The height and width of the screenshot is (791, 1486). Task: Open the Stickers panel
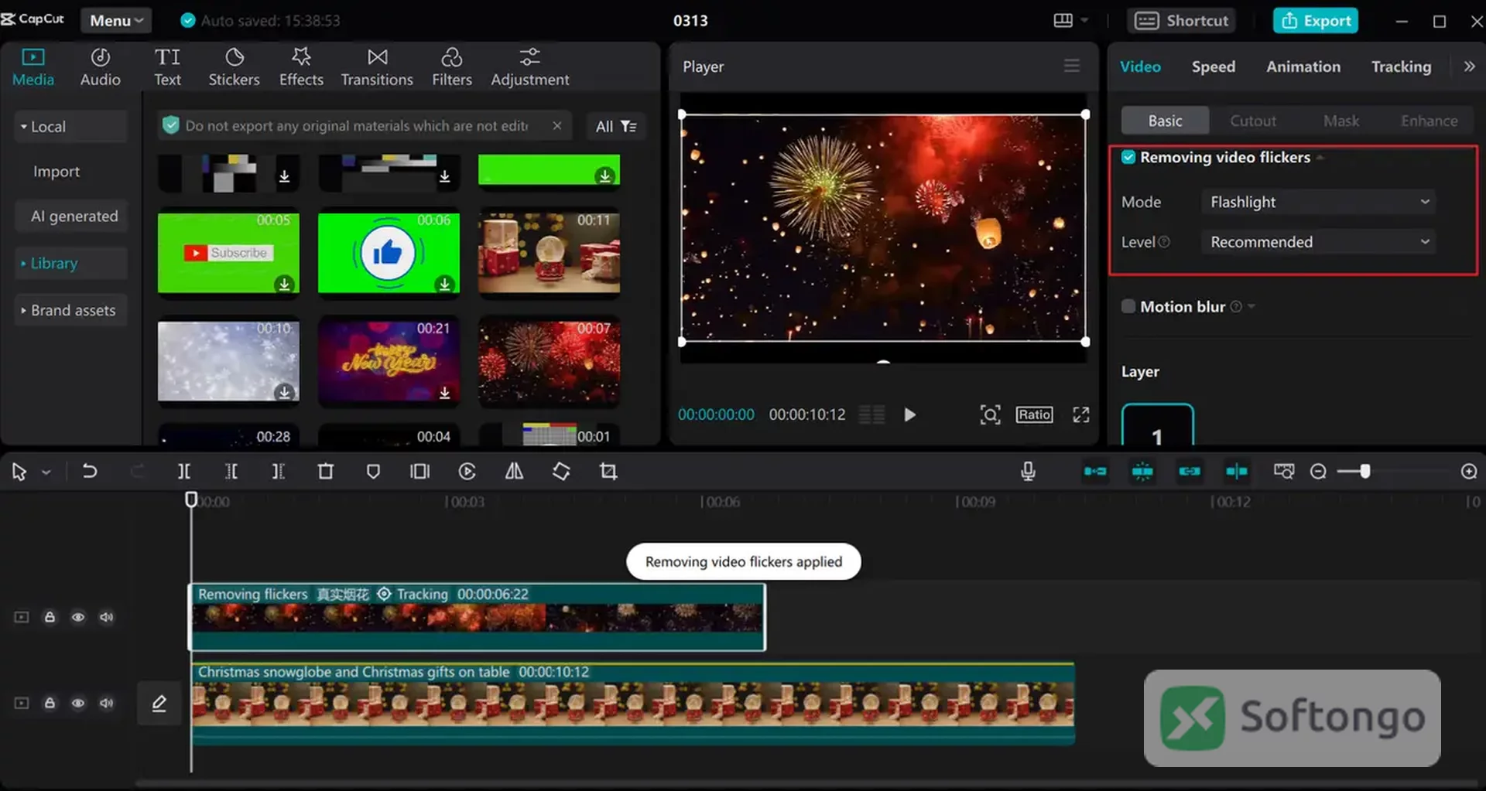[234, 66]
